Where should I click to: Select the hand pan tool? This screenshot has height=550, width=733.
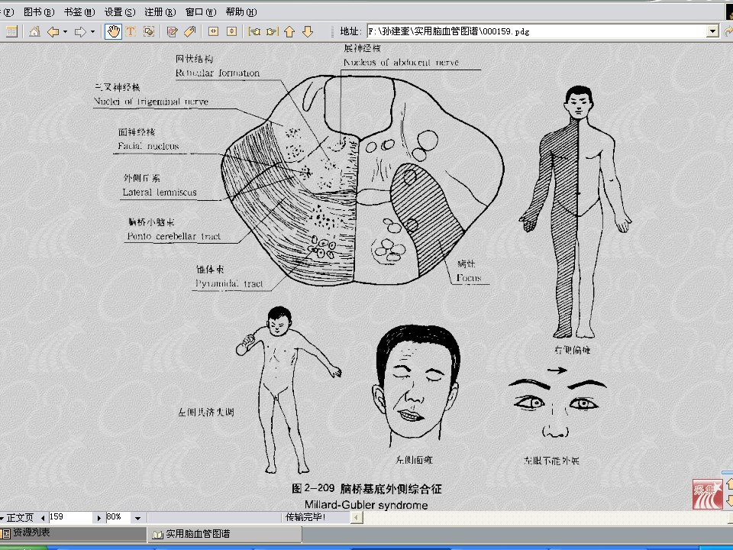pyautogui.click(x=113, y=31)
